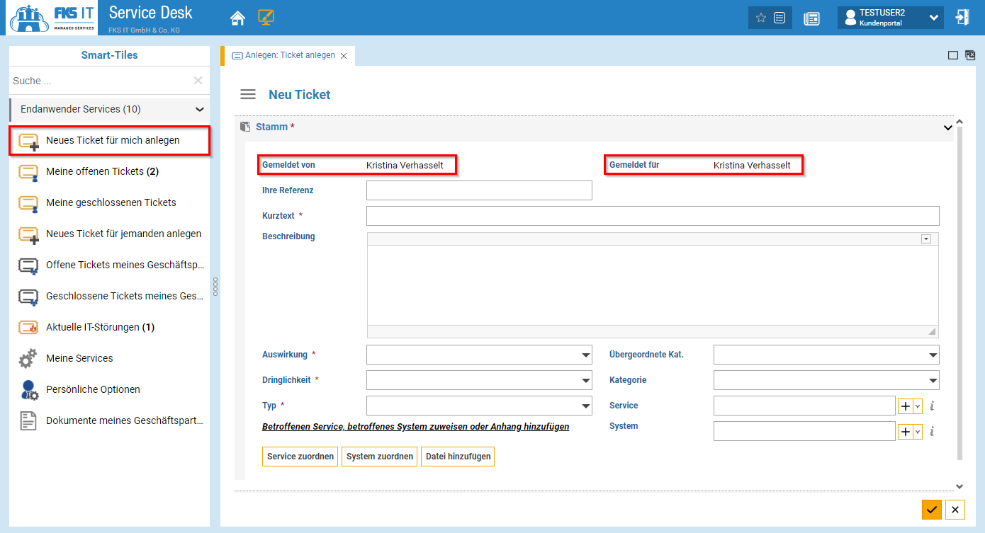Collapse the Endanwender Services group
The height and width of the screenshot is (533, 985).
[199, 110]
